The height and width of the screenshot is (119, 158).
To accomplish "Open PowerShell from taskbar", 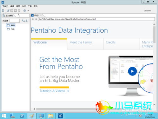I will pyautogui.click(x=22, y=116).
